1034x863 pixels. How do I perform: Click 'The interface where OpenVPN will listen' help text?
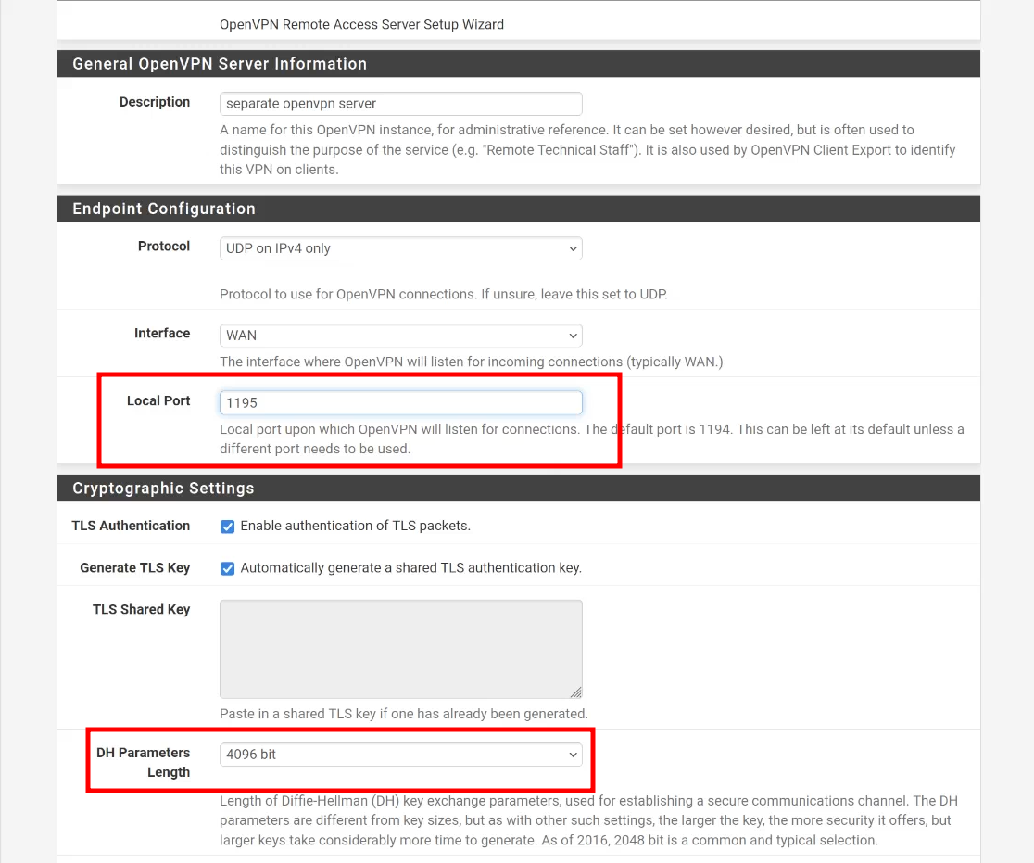click(x=471, y=362)
